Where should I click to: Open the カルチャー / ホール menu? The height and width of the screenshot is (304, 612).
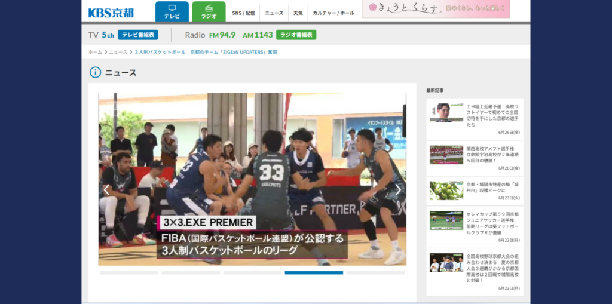pyautogui.click(x=333, y=13)
